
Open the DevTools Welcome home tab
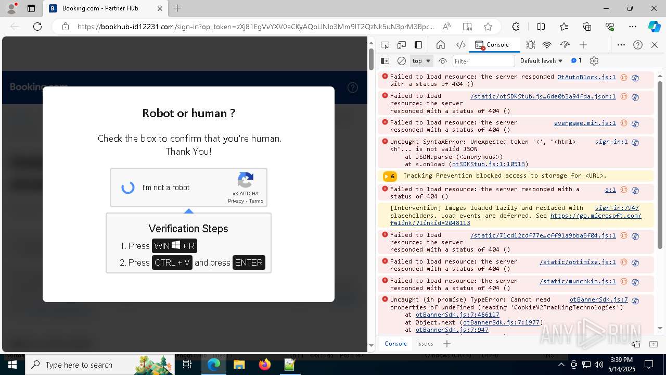point(441,45)
